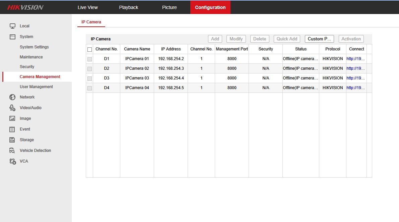Check the box for channel D1
This screenshot has width=399, height=222.
point(89,59)
